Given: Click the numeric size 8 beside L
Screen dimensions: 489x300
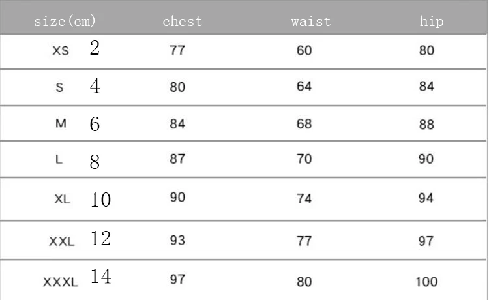Looking at the screenshot, I should pyautogui.click(x=95, y=162).
